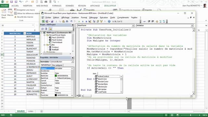Click the Break (pause) icon in VBA toolbar

click(x=83, y=21)
